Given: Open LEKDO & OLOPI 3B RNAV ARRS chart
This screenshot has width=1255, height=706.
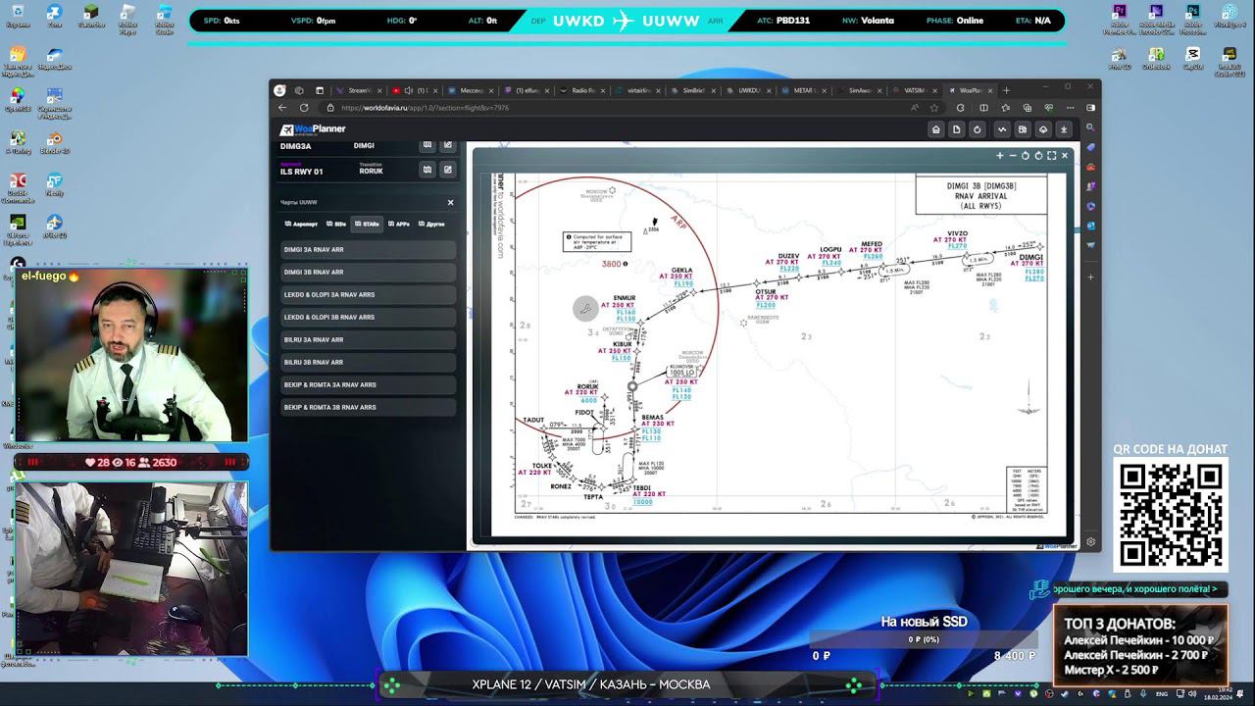Looking at the screenshot, I should click(369, 318).
